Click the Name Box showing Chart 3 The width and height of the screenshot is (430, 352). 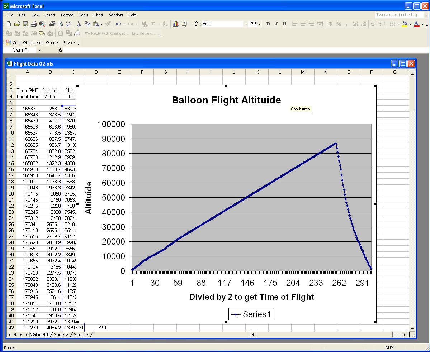point(20,50)
